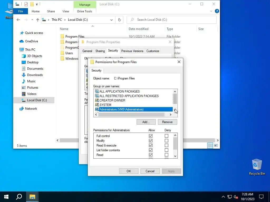The image size is (270, 202).
Task: Open the View ribbon tab
Action: point(66,11)
